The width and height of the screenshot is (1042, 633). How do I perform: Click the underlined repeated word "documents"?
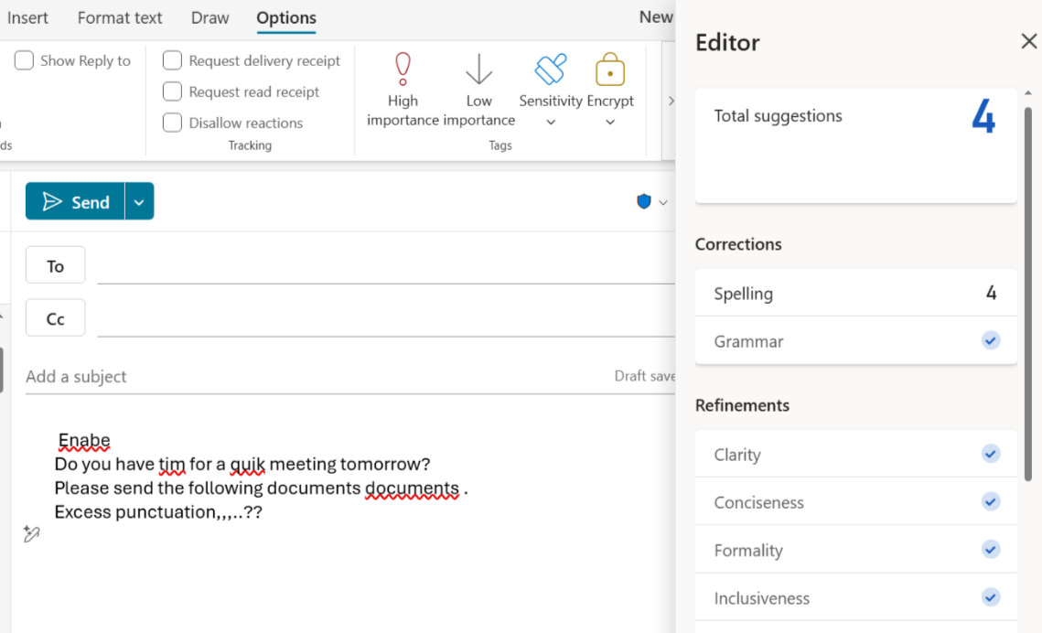[x=412, y=488]
